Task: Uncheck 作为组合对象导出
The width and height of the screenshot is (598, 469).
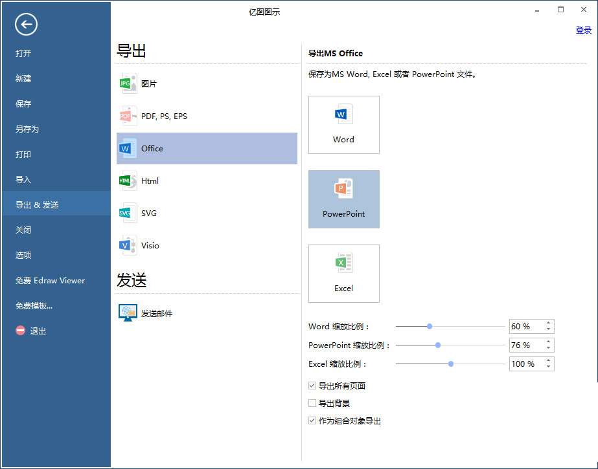Action: coord(312,420)
